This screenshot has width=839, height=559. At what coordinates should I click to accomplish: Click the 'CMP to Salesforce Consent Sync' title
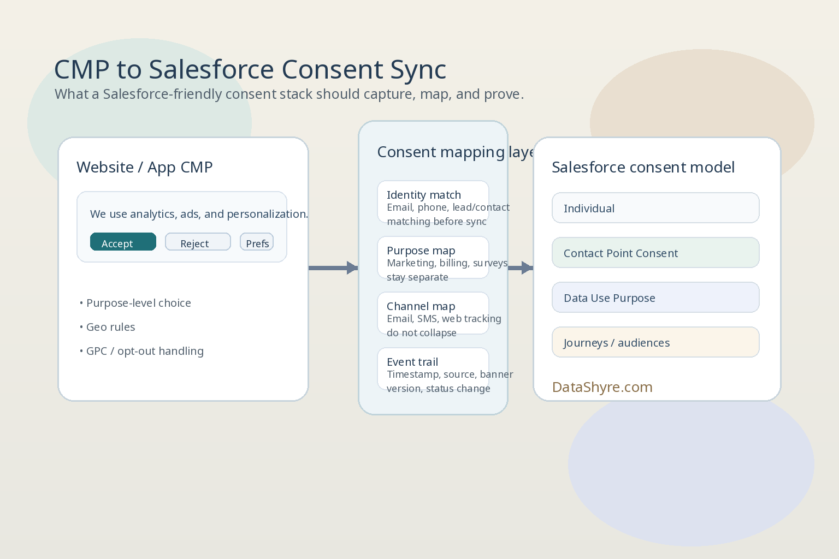[x=250, y=69]
